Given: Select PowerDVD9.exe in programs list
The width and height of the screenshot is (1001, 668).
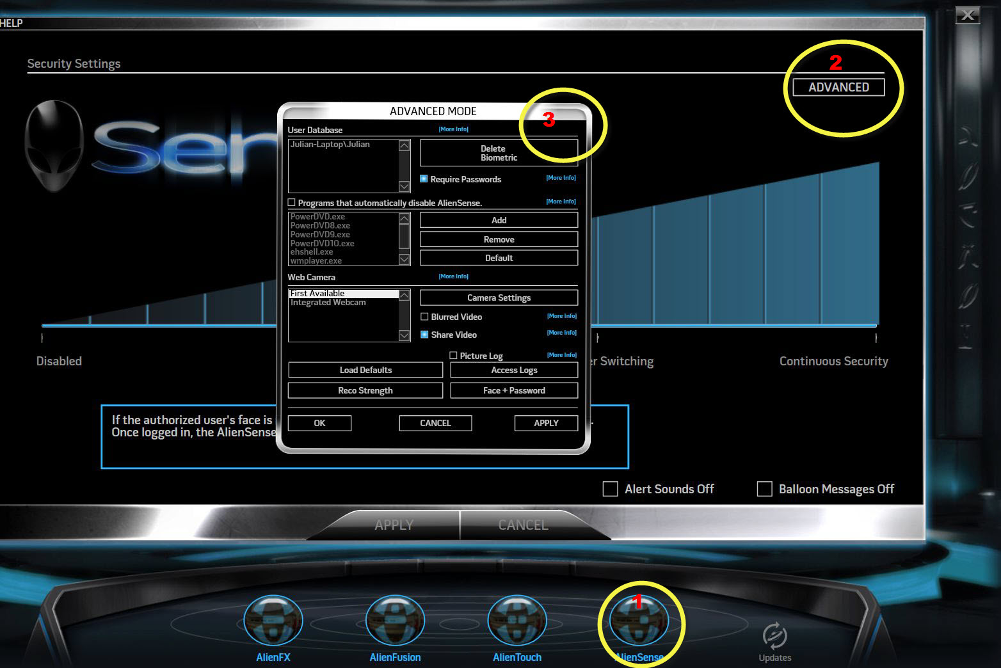Looking at the screenshot, I should pos(320,235).
